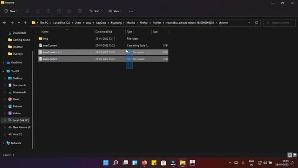
Task: Click the Profiles breadcrumb
Action: coord(157,23)
